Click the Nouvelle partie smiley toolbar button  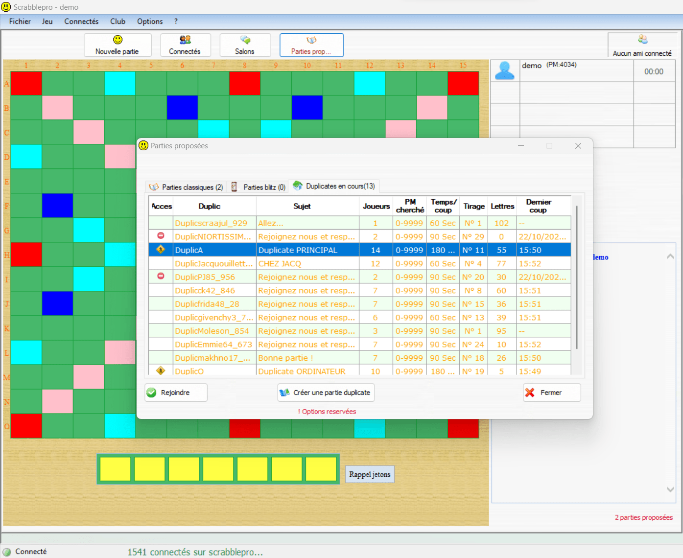click(118, 45)
